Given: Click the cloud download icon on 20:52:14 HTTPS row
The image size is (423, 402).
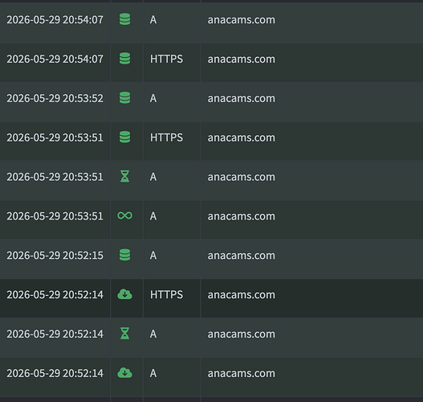Looking at the screenshot, I should [x=124, y=294].
